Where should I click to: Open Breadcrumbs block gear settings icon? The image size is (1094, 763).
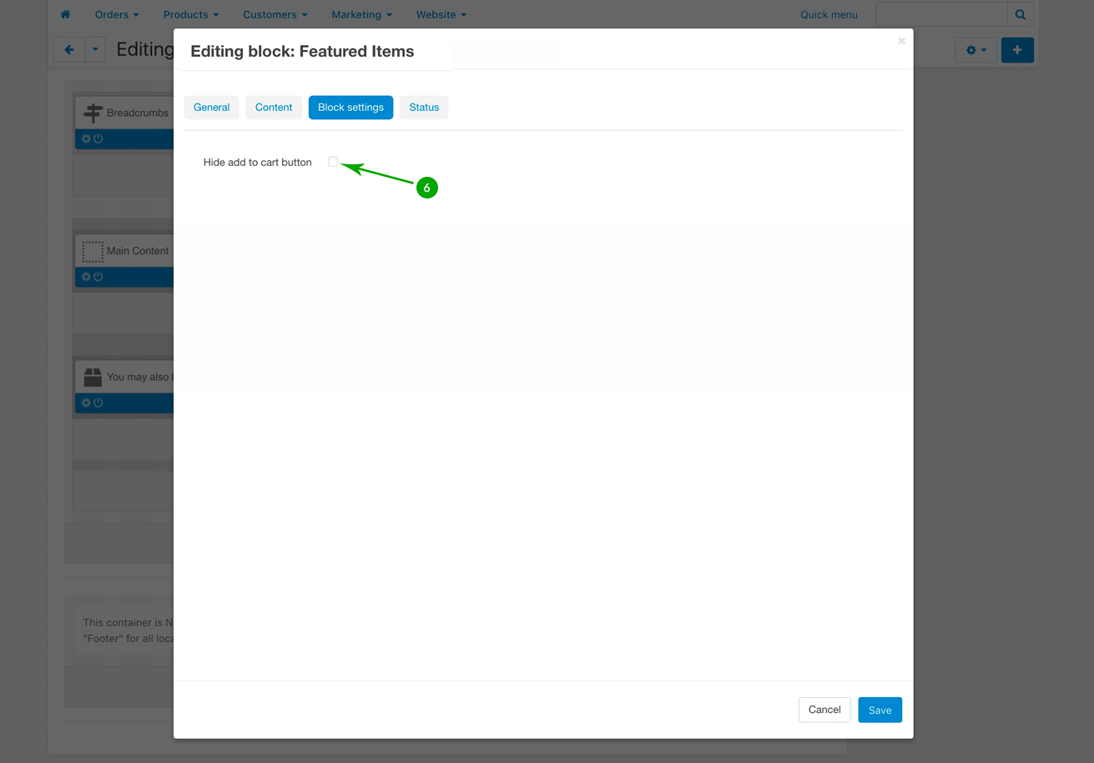pos(86,138)
